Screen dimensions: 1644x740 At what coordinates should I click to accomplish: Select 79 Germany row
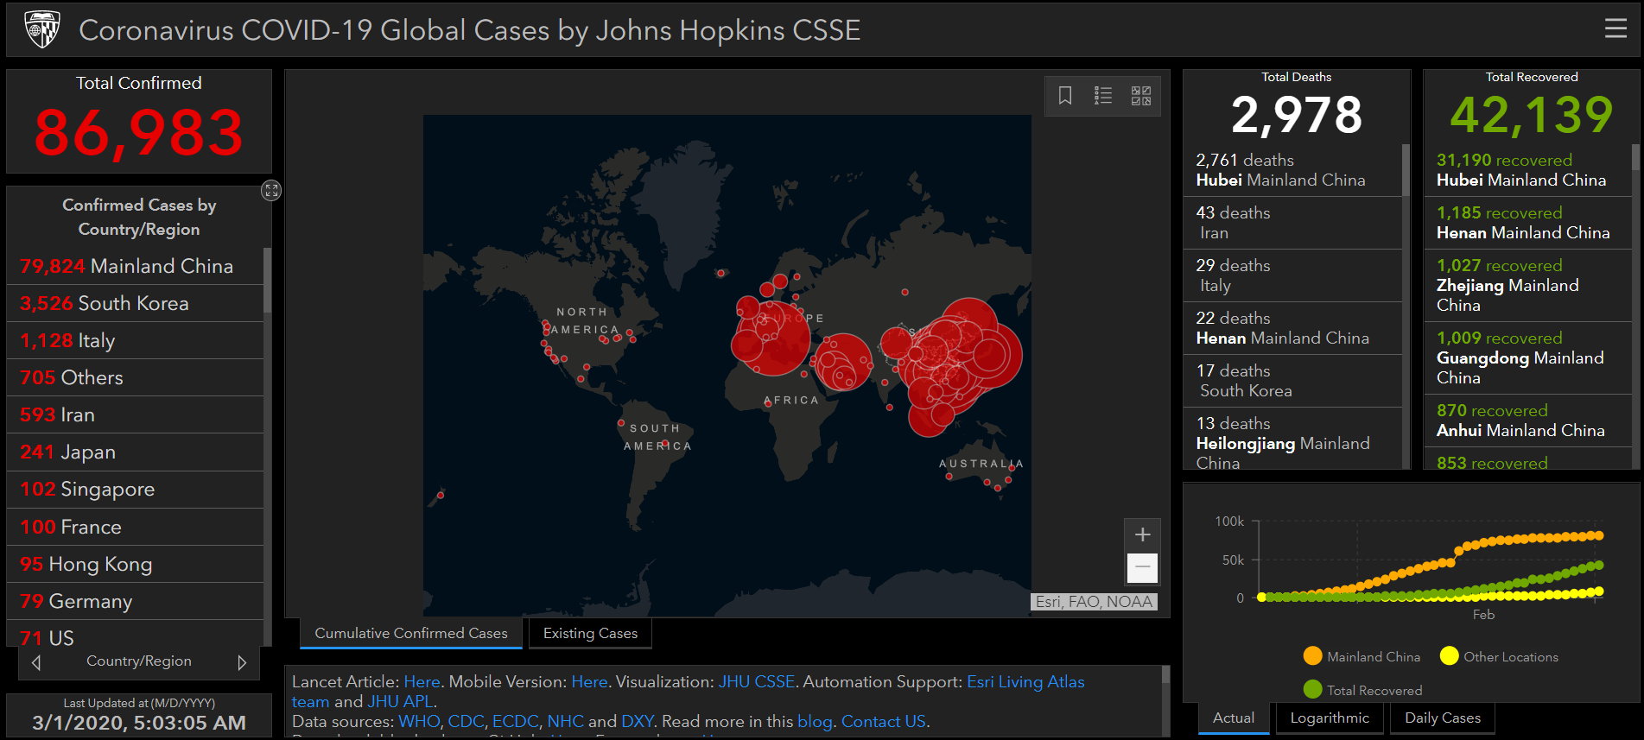[135, 601]
